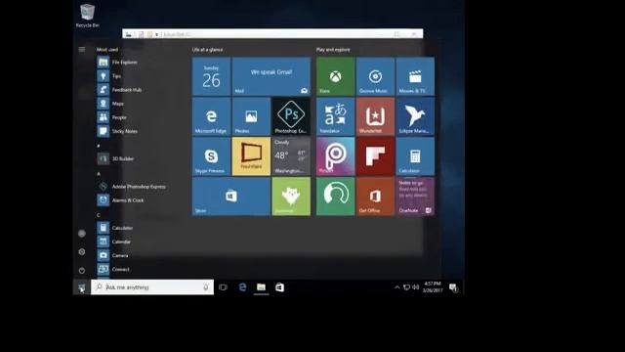Screen dimensions: 625x352
Task: Select the 'Life at a glance' group header
Action: (207, 50)
